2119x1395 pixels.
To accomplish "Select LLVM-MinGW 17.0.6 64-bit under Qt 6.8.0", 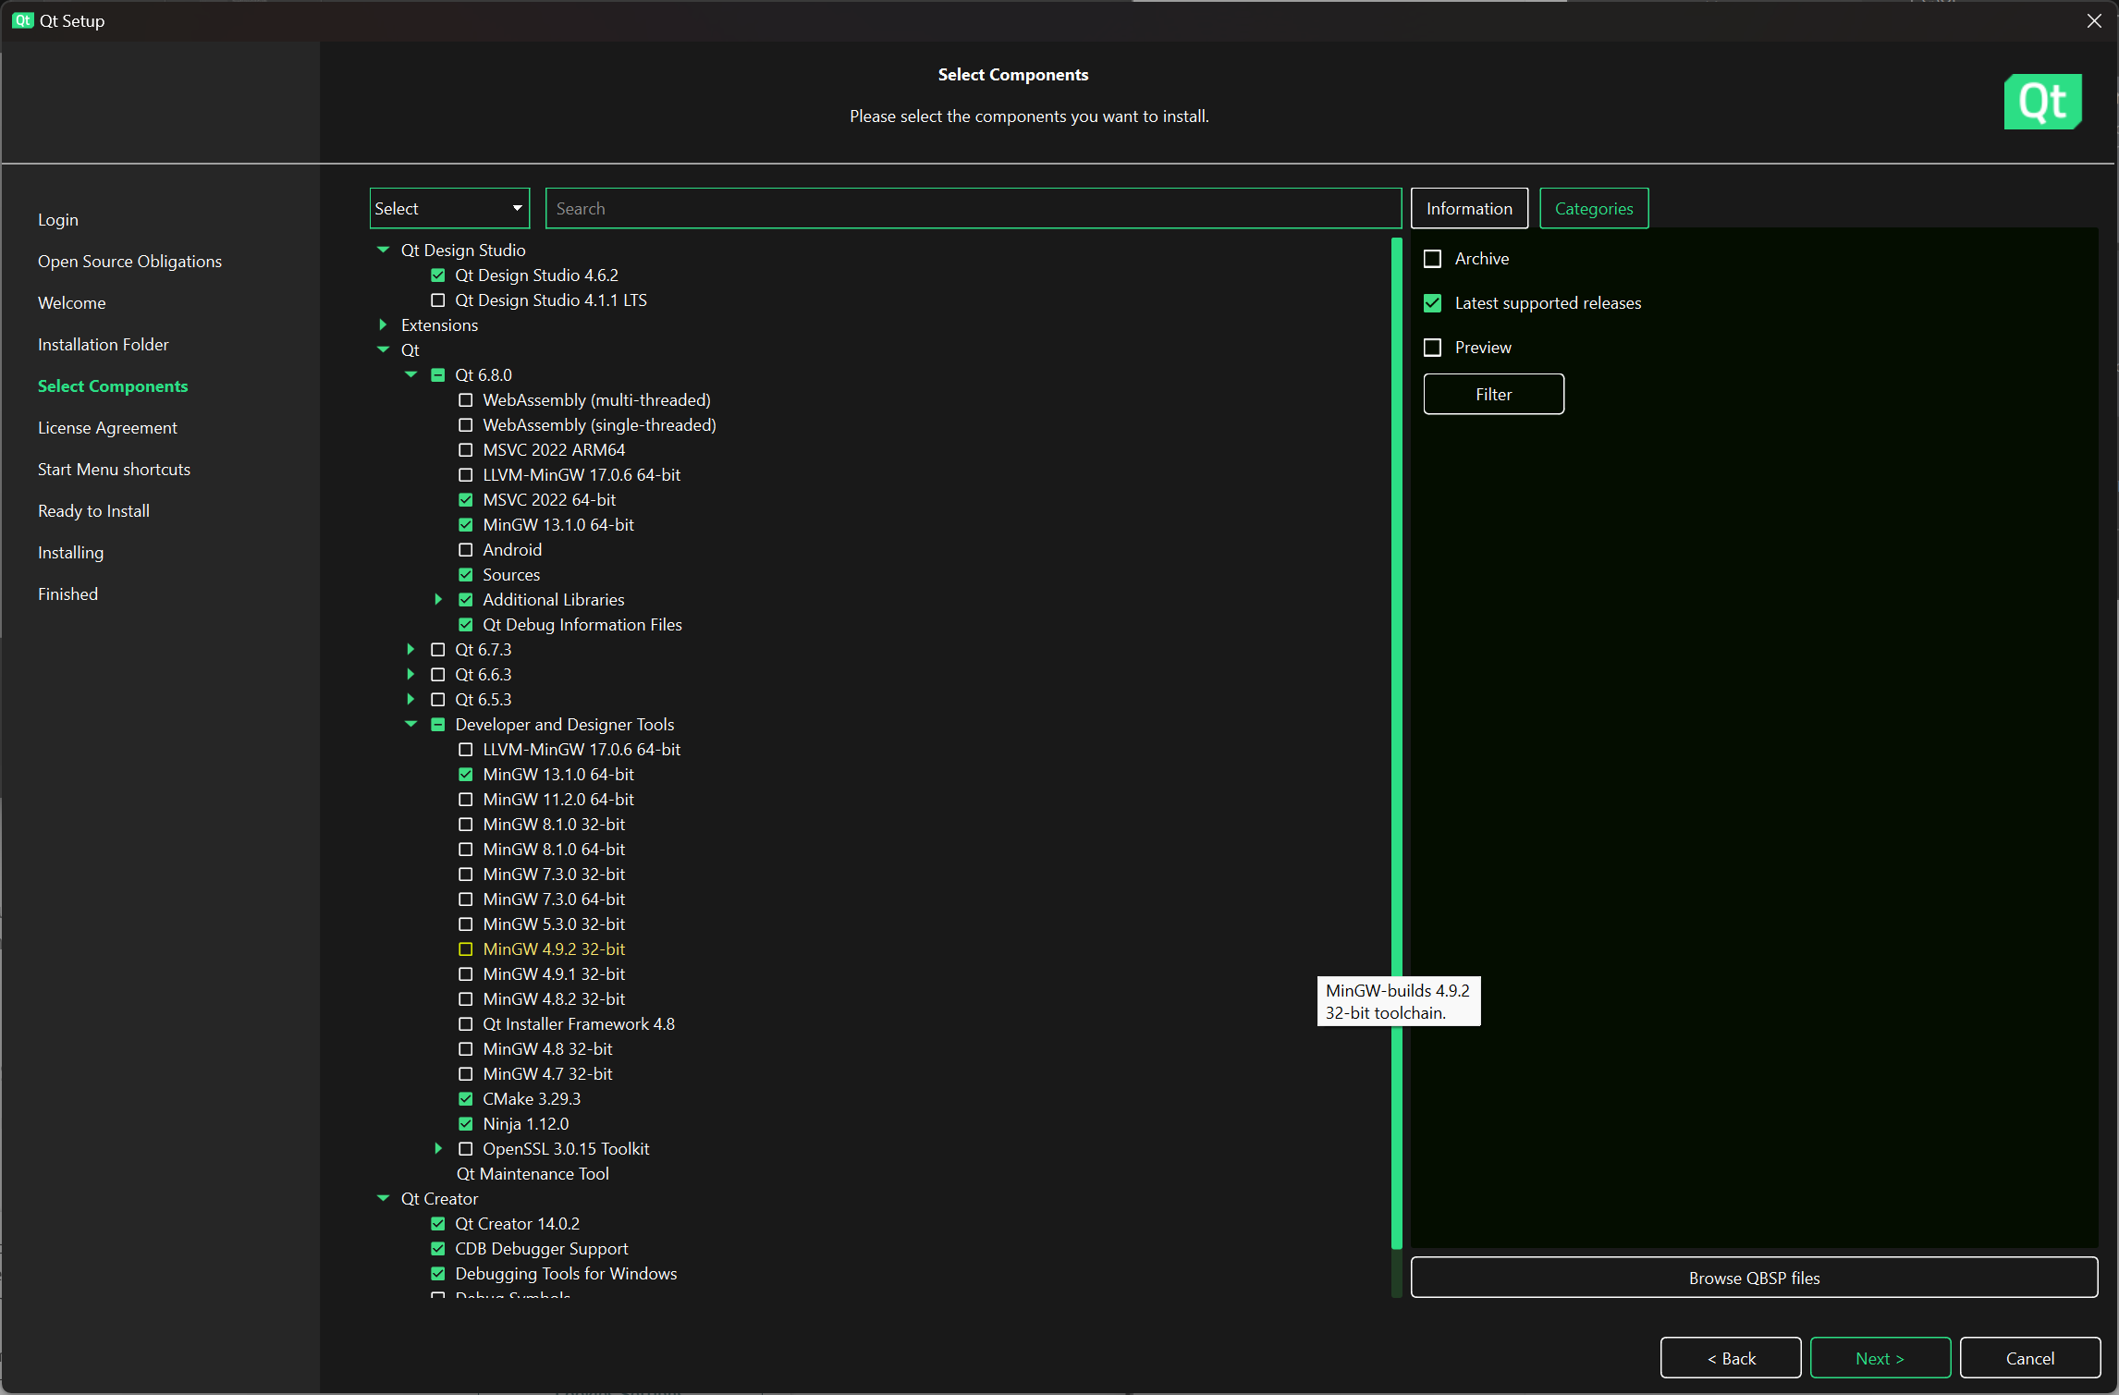I will click(582, 475).
